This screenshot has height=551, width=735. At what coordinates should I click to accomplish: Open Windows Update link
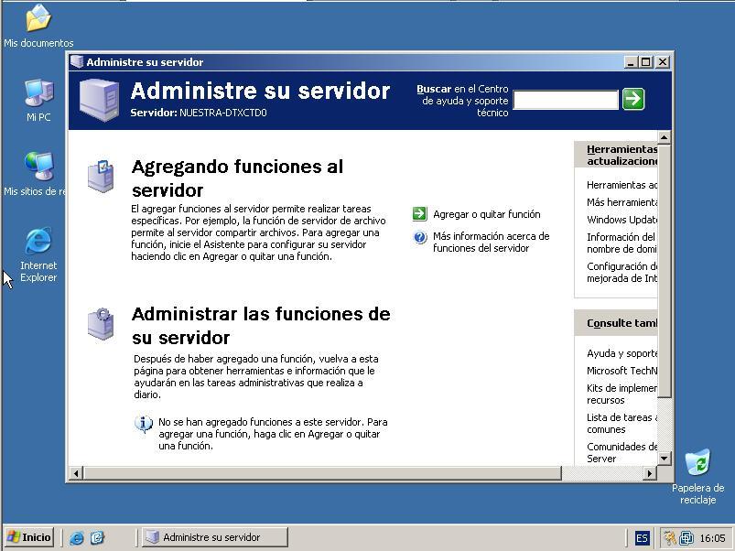[622, 220]
